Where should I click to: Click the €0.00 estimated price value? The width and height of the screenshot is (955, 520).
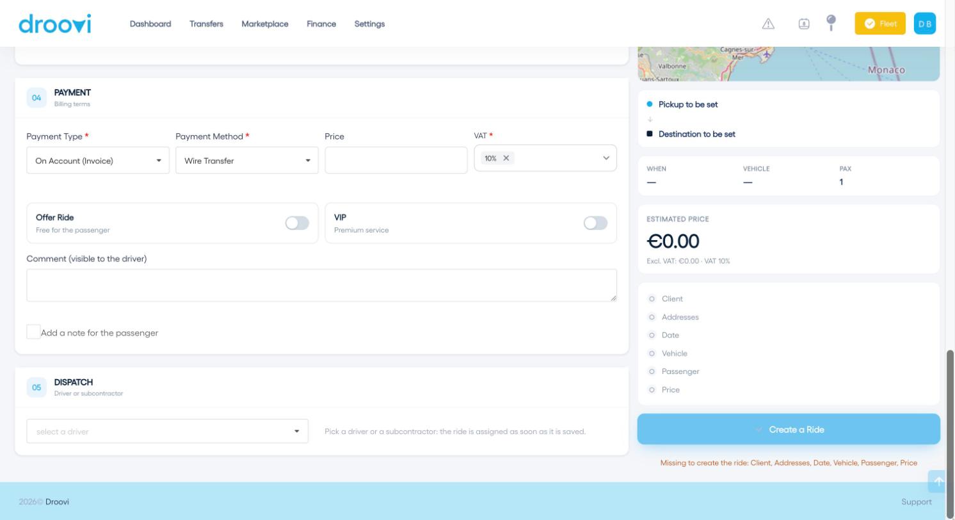[x=673, y=241]
